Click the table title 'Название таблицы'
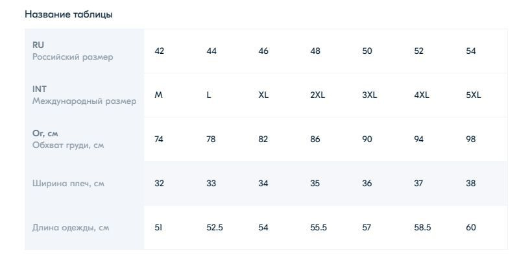Viewport: 530px width, 268px height. click(x=69, y=14)
